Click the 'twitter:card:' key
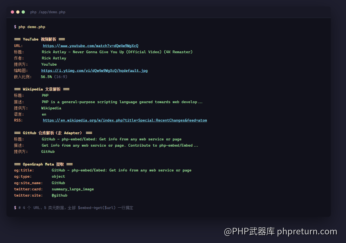346x243 pixels. (28, 189)
